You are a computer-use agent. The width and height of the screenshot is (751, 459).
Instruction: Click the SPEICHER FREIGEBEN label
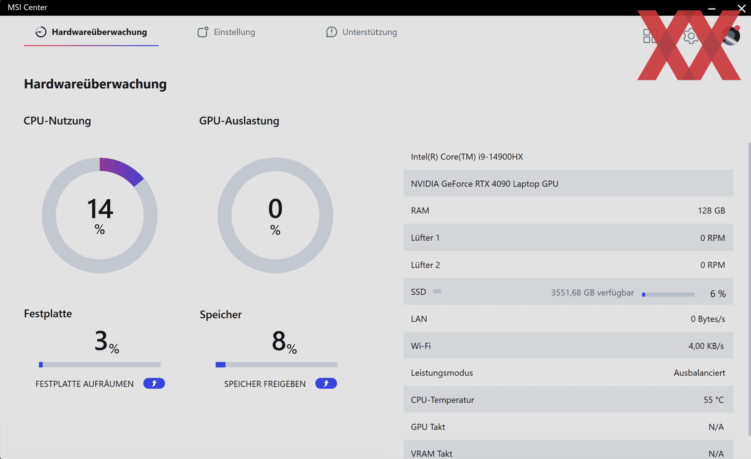pyautogui.click(x=265, y=384)
